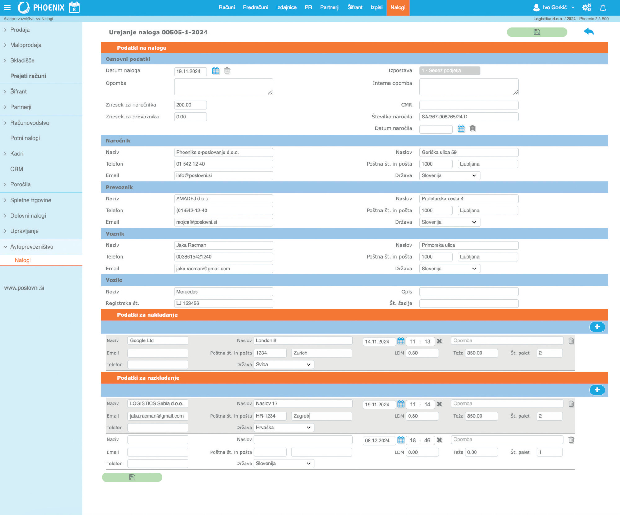The height and width of the screenshot is (515, 620).
Task: Open Država dropdown for Naročnik
Action: click(x=449, y=175)
